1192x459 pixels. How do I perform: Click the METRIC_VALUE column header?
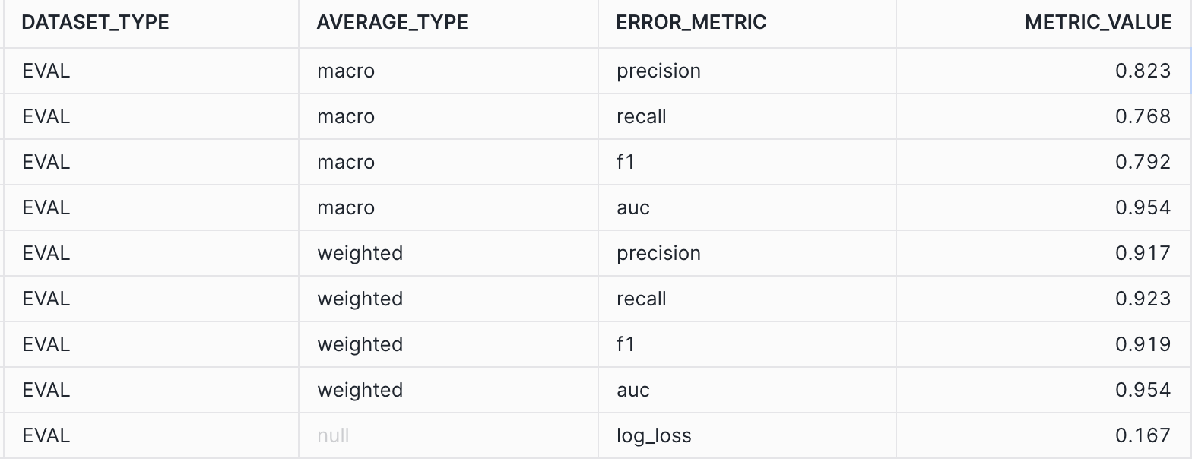(x=1098, y=22)
